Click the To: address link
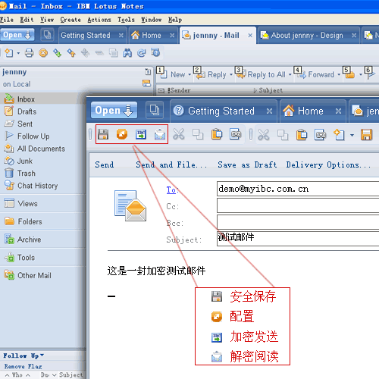The width and height of the screenshot is (379, 379). 172,189
